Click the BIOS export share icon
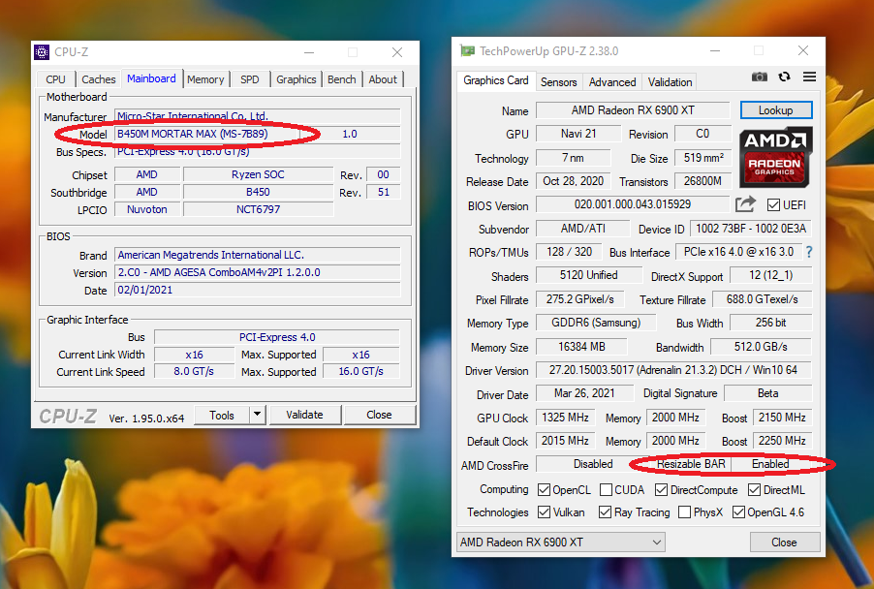 [x=745, y=204]
